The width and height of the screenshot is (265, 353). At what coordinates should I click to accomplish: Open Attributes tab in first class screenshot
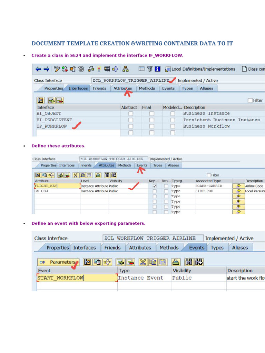122,88
